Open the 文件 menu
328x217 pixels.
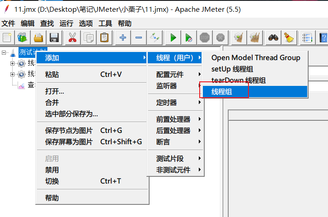coord(9,23)
